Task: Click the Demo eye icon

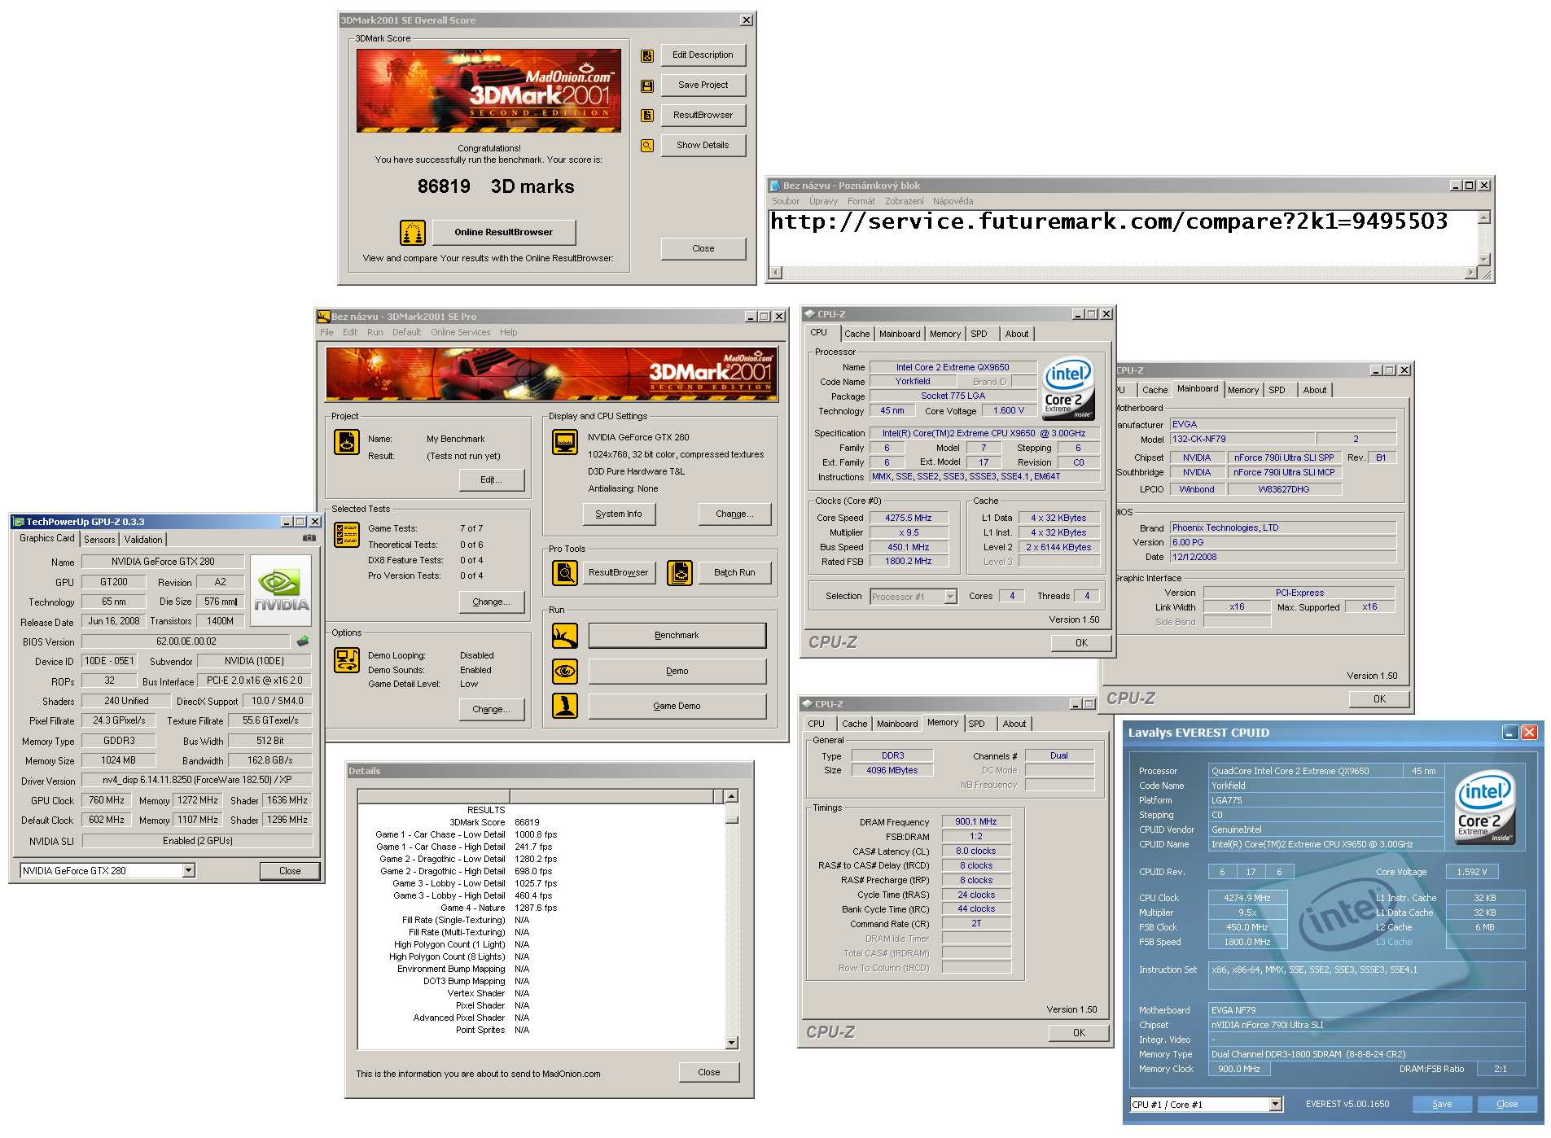Action: (x=565, y=672)
